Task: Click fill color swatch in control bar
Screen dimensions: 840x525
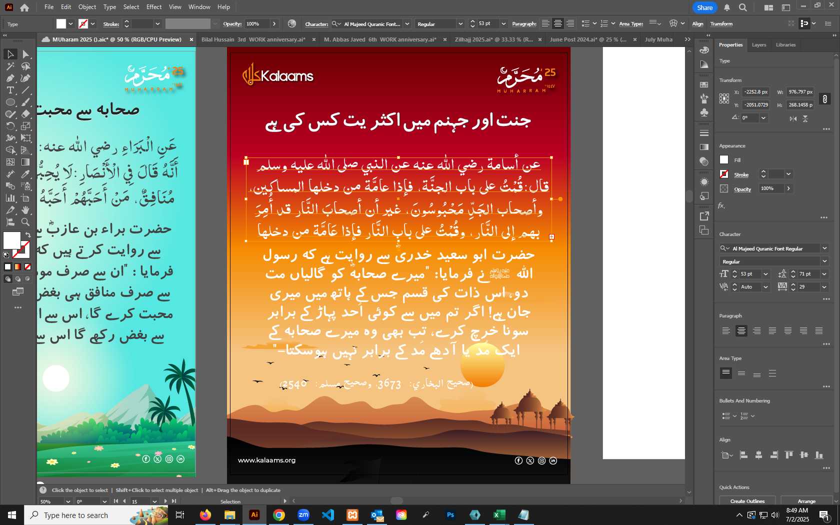Action: click(x=61, y=23)
